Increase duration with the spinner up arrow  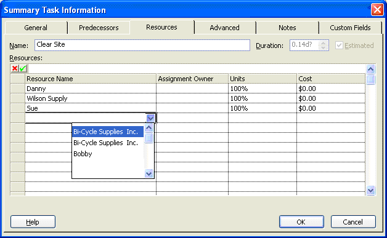pos(323,43)
